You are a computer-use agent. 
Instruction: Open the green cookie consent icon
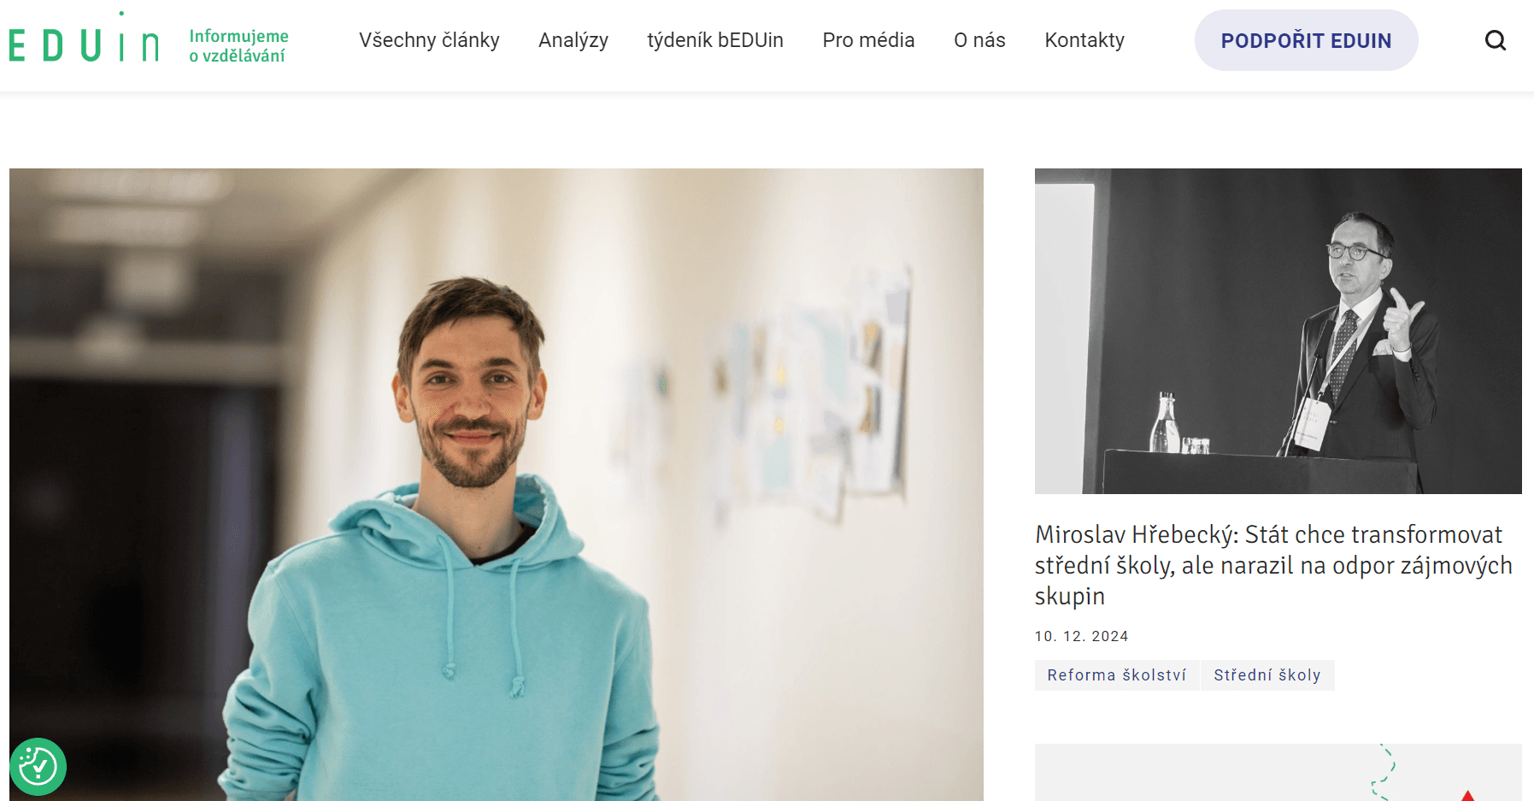(x=38, y=766)
